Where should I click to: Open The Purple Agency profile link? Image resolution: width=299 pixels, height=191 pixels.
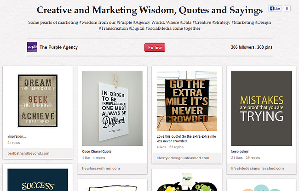pyautogui.click(x=59, y=47)
